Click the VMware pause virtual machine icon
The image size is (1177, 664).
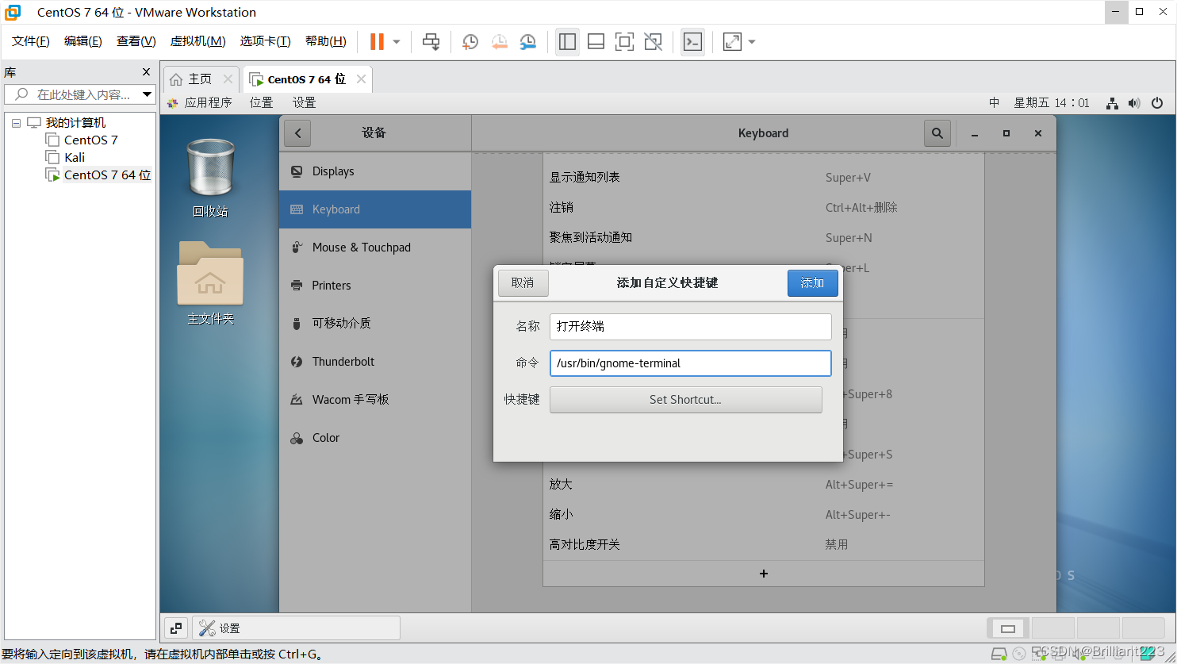378,41
